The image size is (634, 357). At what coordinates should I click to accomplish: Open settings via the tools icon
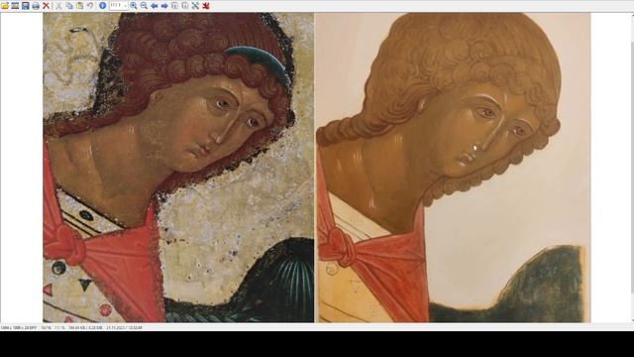coord(195,6)
